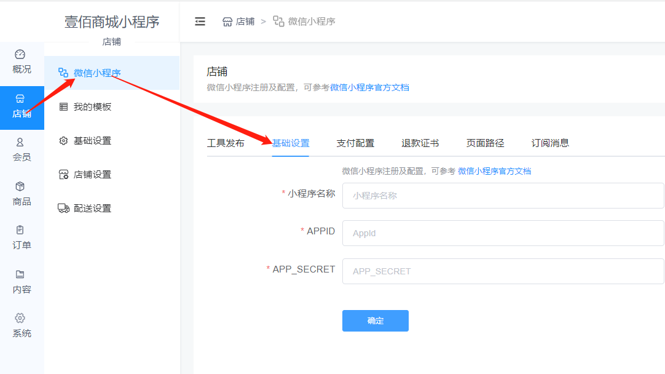Image resolution: width=665 pixels, height=374 pixels.
Task: Open 我的模板 submenu item
Action: point(112,106)
